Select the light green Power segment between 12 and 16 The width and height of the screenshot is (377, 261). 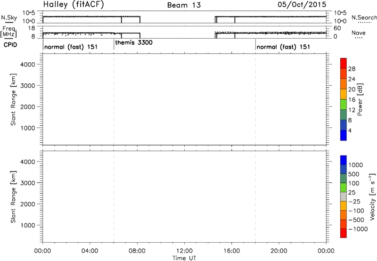(x=344, y=104)
